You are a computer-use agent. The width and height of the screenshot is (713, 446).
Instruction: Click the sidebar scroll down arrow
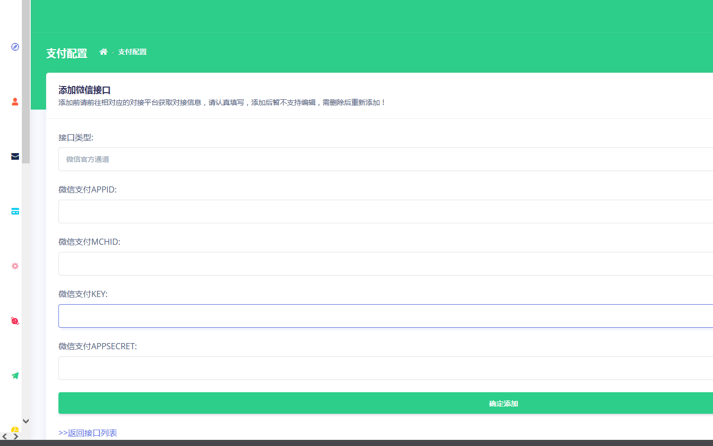click(26, 421)
